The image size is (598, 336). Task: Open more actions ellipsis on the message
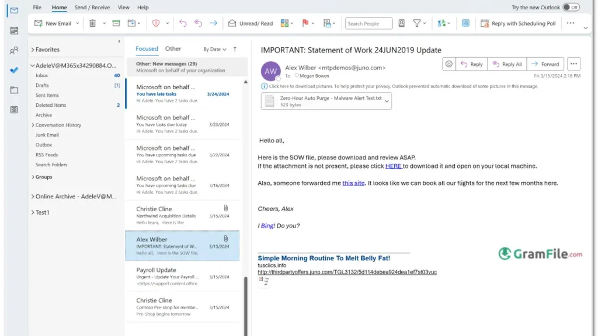coord(573,64)
